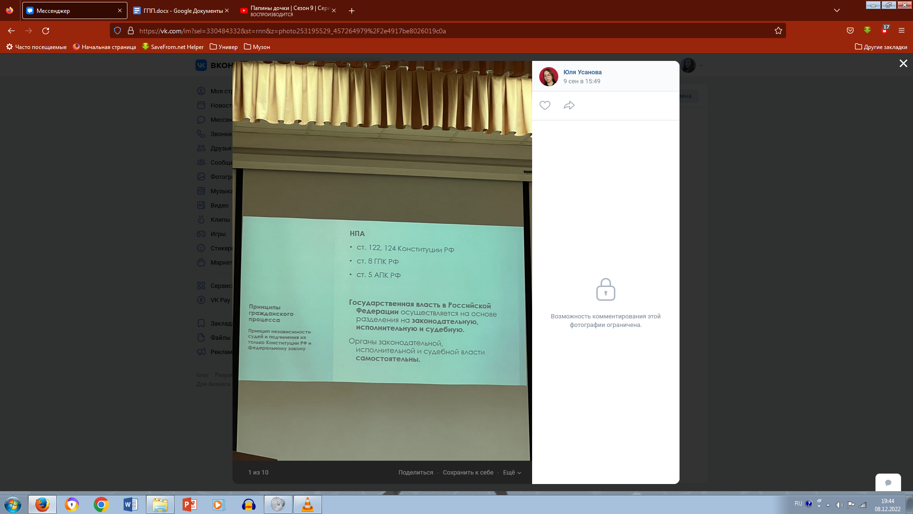The image size is (913, 514).
Task: Open the file explorer taskbar icon
Action: coord(160,504)
